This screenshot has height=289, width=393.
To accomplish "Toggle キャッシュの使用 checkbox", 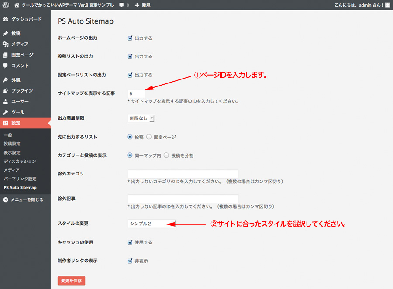I will (130, 242).
